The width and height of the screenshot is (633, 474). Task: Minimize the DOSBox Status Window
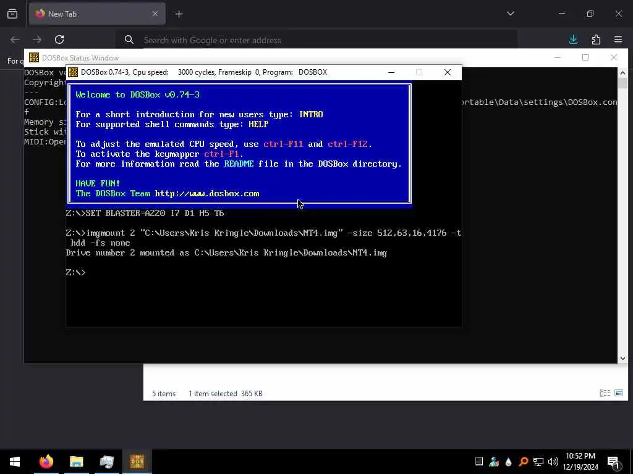(x=558, y=57)
